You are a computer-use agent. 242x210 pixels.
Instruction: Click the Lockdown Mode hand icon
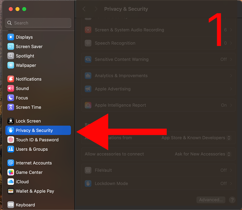pyautogui.click(x=88, y=183)
